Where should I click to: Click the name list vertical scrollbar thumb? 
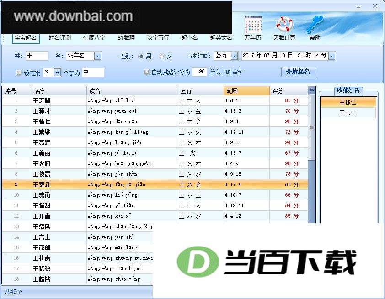(311, 127)
